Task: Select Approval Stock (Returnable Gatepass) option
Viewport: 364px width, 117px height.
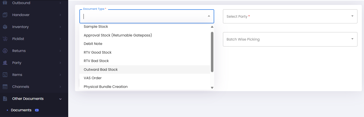Action: [x=145, y=35]
